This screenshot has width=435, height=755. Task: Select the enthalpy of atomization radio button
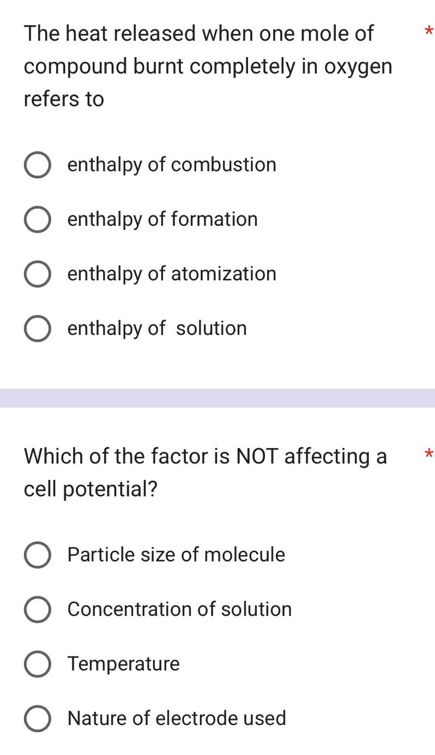[x=38, y=274]
